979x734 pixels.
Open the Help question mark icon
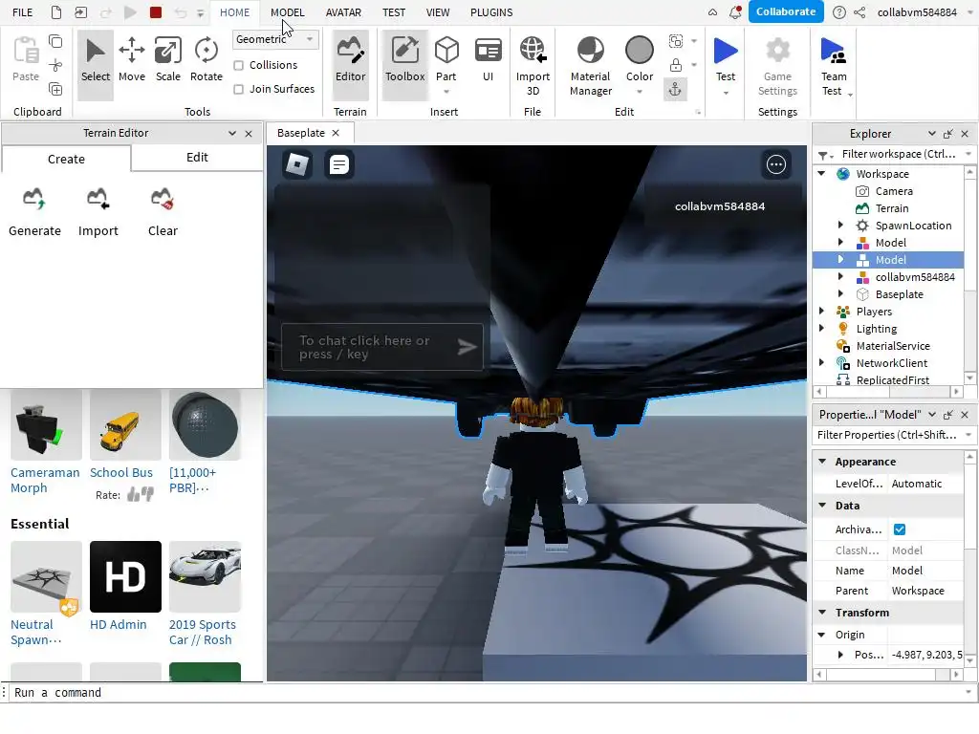839,12
